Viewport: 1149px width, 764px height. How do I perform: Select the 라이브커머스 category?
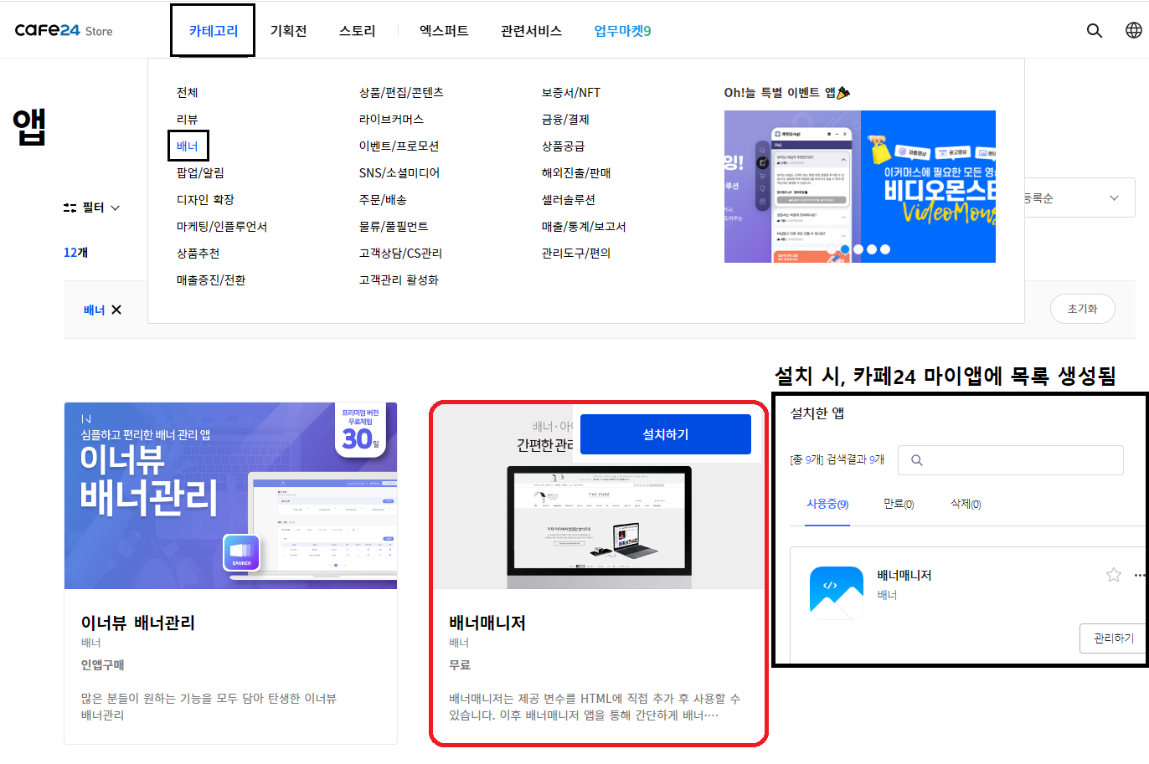pyautogui.click(x=391, y=119)
